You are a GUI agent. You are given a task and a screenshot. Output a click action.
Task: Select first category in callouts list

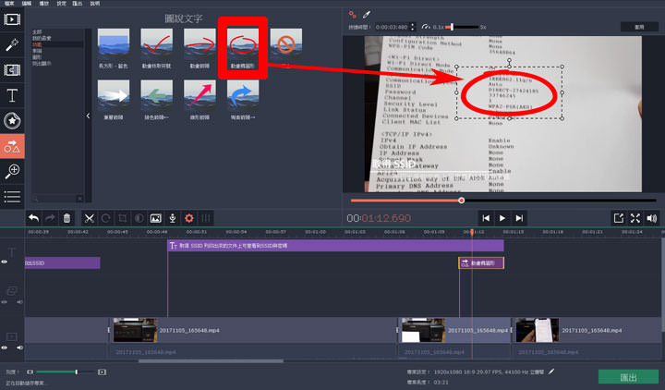37,31
